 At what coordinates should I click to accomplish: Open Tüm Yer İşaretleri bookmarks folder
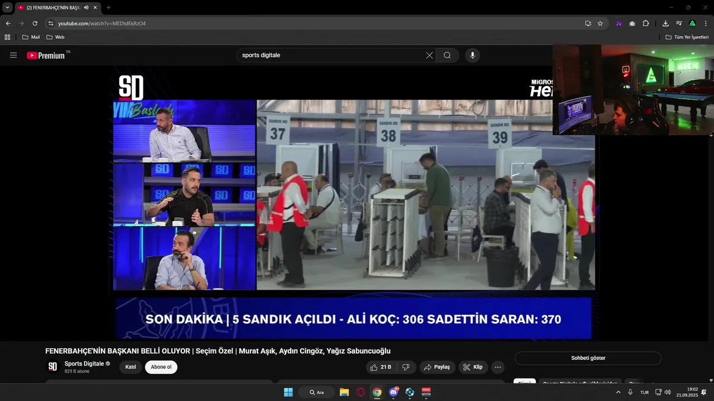coord(687,37)
